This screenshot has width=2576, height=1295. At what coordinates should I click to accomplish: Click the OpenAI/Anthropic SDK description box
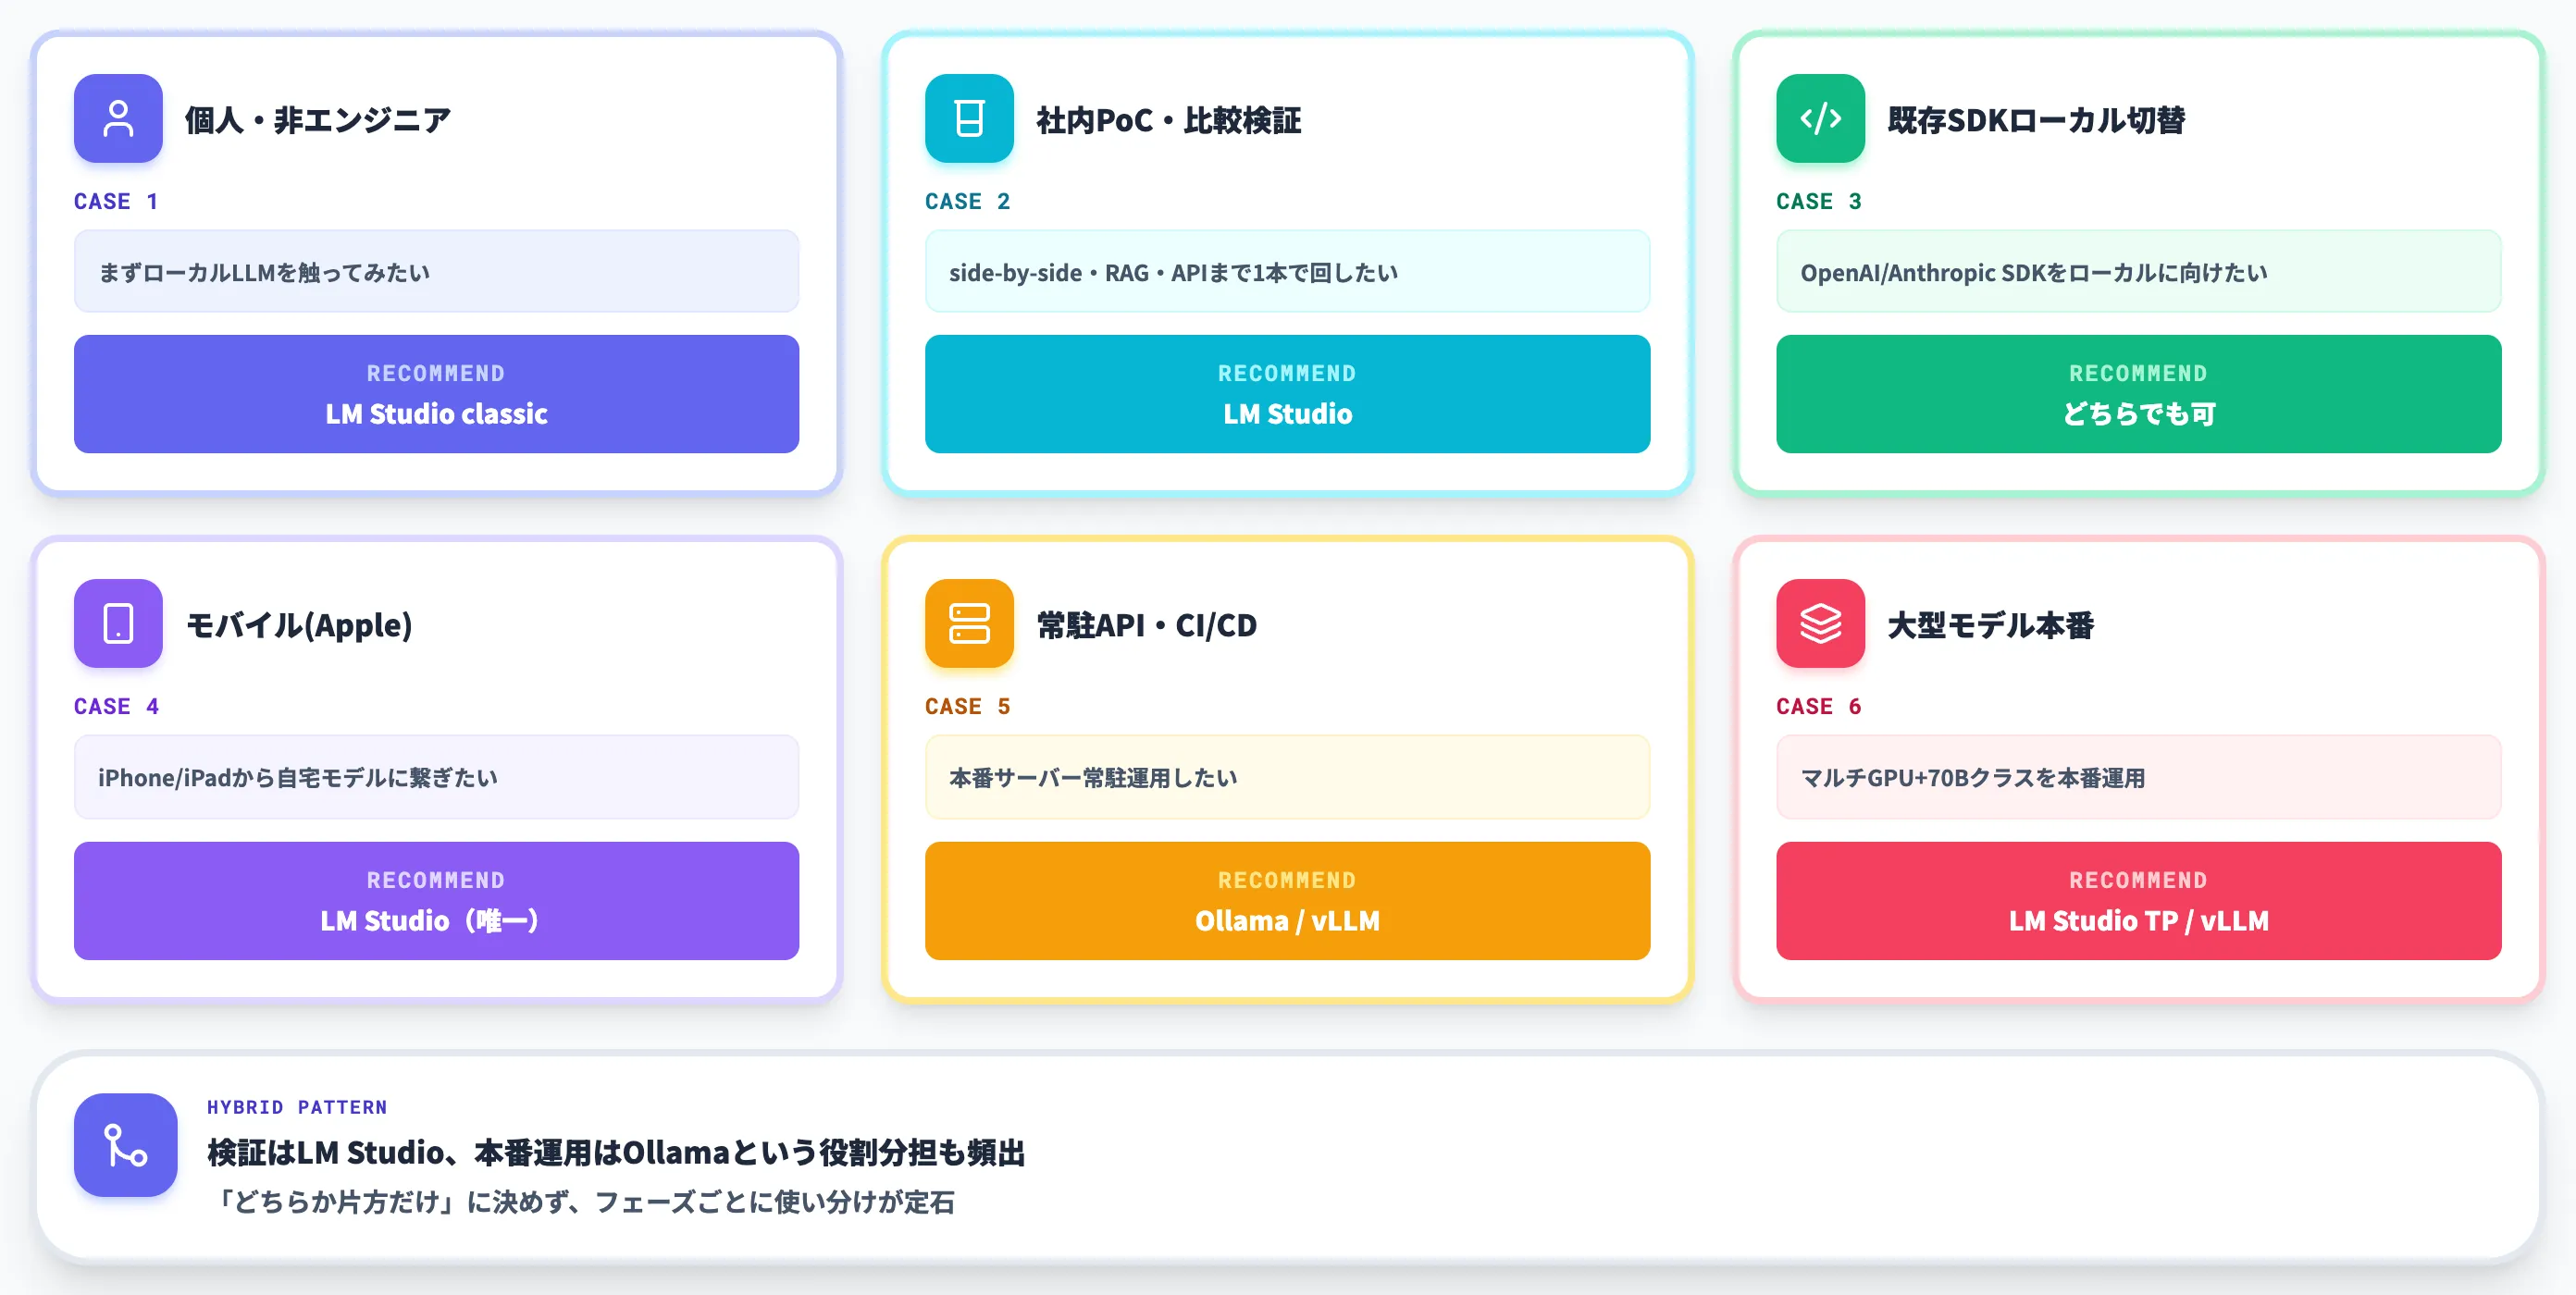[x=2138, y=272]
